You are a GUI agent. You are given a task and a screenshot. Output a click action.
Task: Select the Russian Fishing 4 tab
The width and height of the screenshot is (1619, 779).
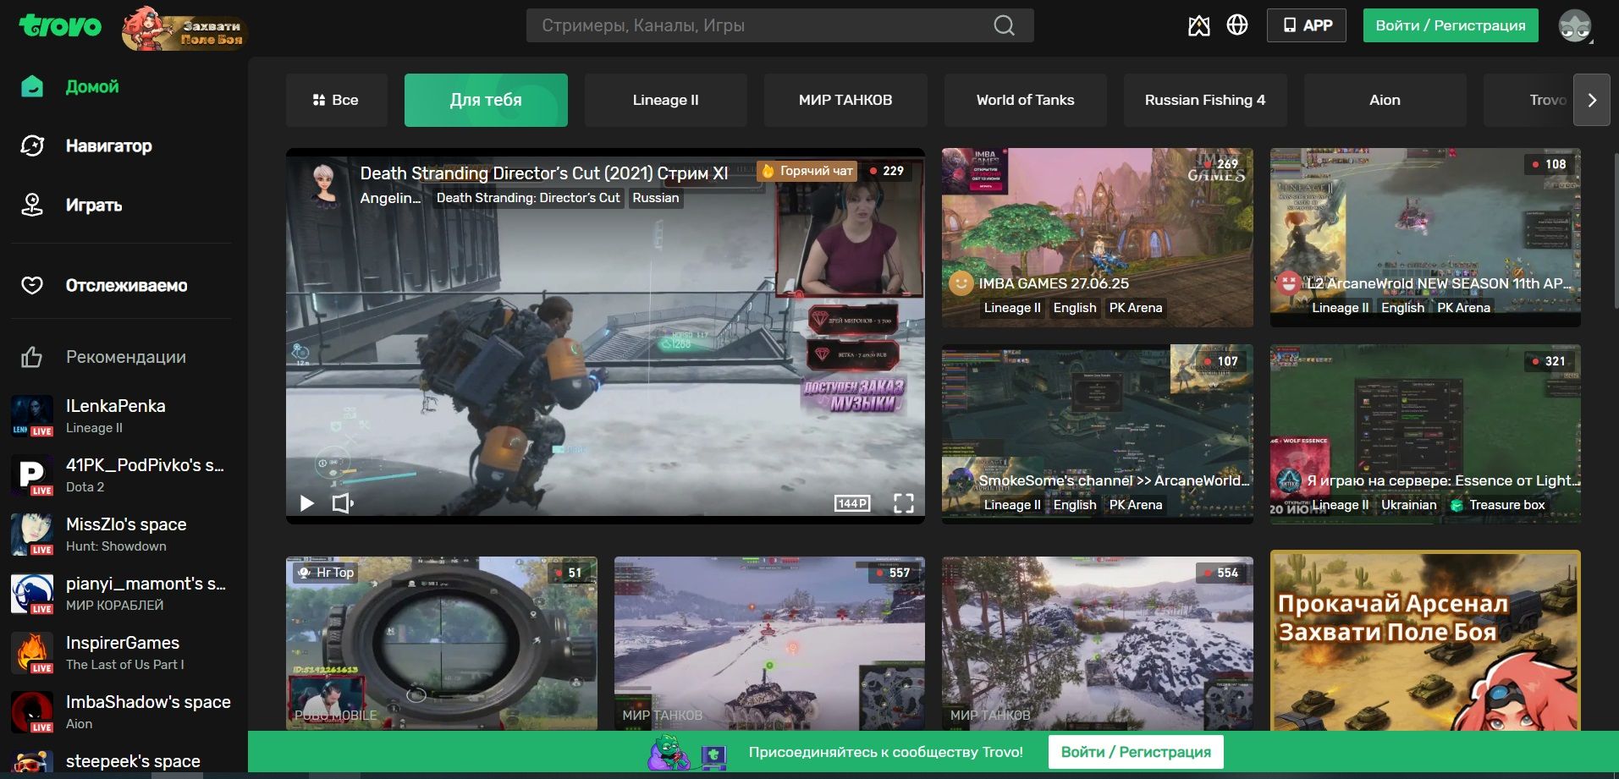point(1205,100)
